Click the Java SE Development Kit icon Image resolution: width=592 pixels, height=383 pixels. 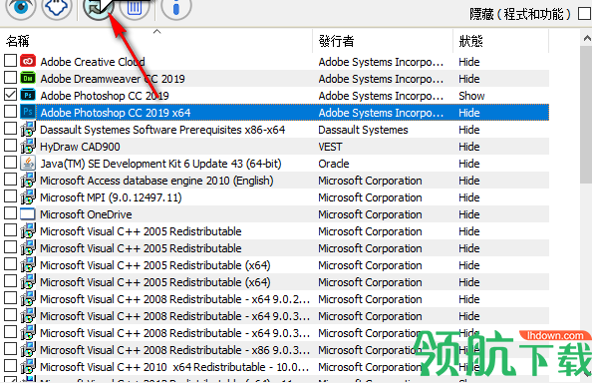pyautogui.click(x=28, y=164)
